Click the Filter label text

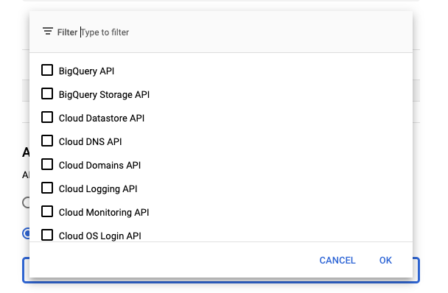click(x=68, y=32)
